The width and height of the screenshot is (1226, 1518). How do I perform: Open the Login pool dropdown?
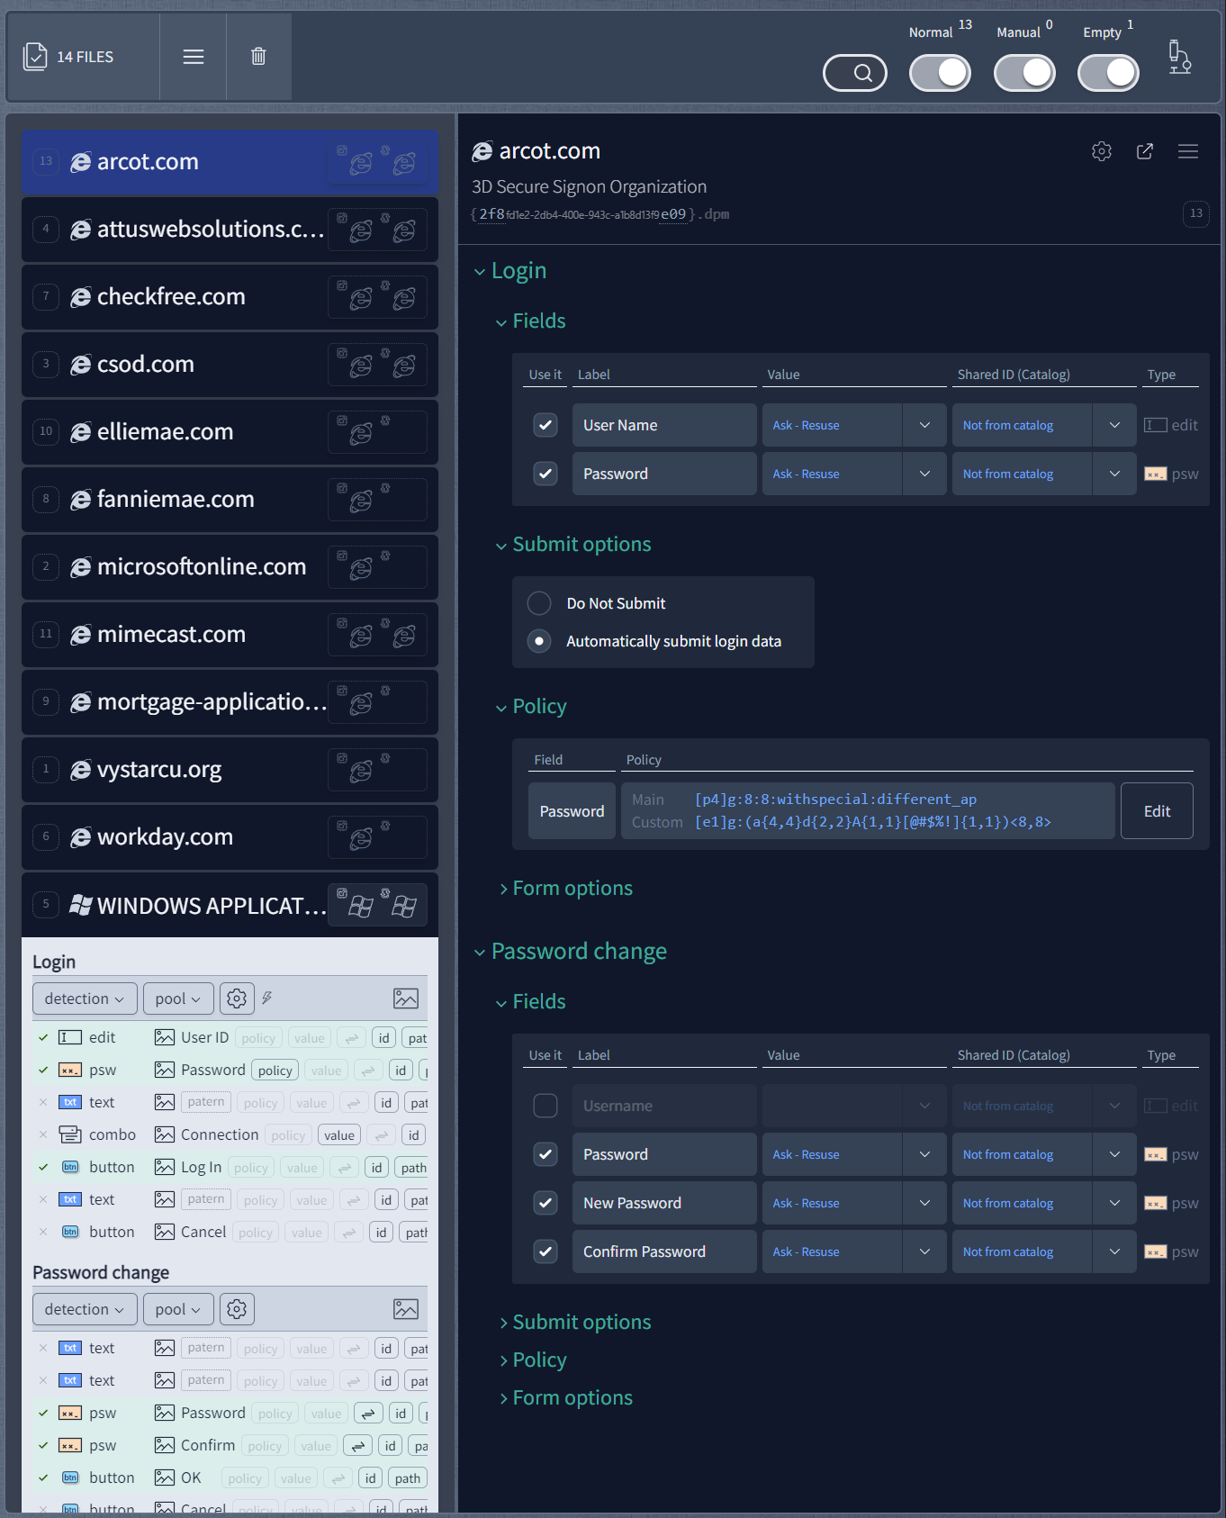click(178, 998)
